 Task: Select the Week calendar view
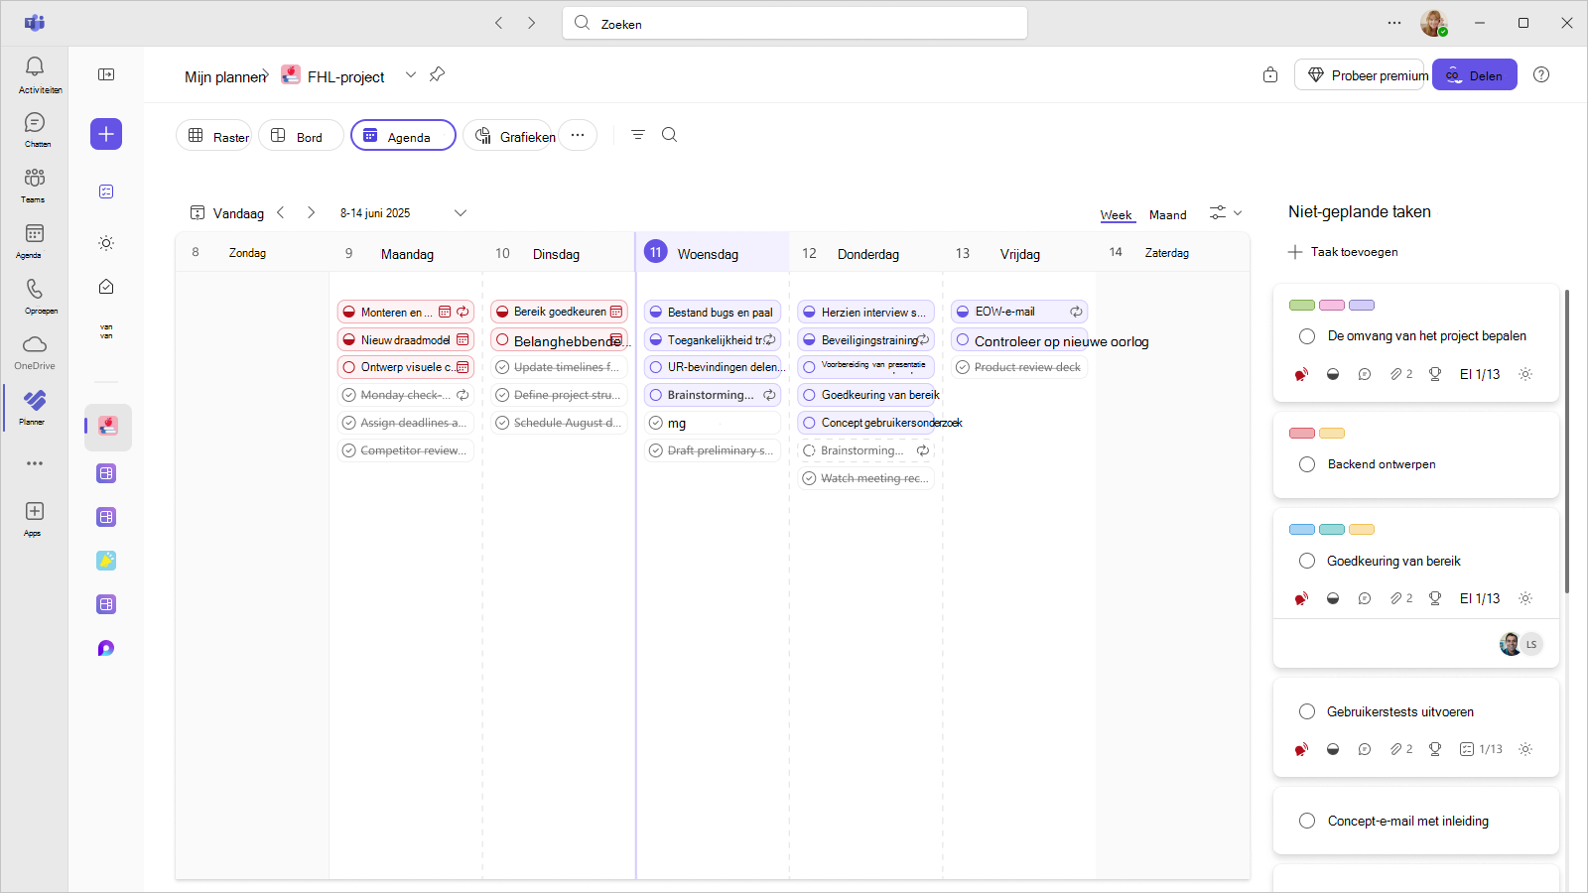pos(1117,215)
